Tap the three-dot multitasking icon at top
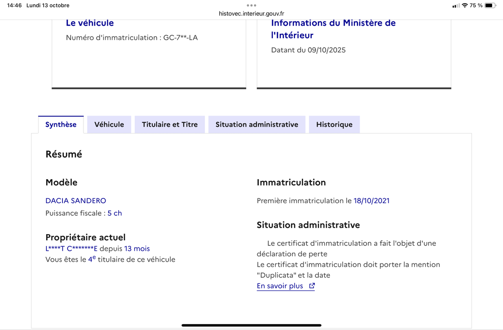Screen dimensions: 503x330 pyautogui.click(x=251, y=5)
